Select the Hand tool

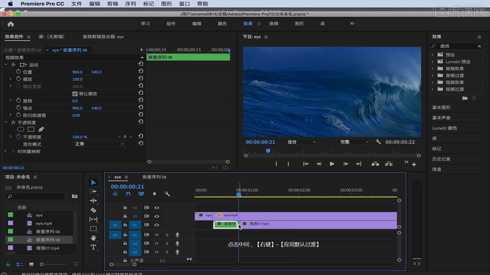pyautogui.click(x=93, y=238)
